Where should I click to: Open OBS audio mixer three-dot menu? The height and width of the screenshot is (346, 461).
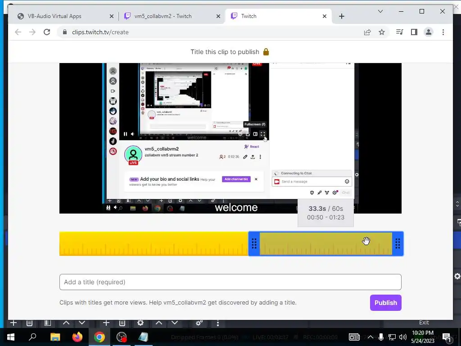[x=217, y=323]
